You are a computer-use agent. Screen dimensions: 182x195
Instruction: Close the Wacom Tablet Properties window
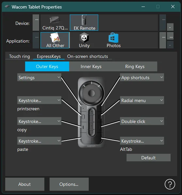[x=173, y=7]
